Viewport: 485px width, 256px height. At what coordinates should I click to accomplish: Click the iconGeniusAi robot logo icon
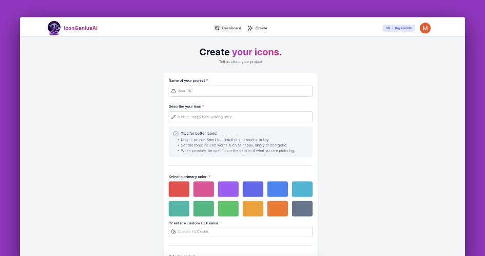tap(54, 28)
